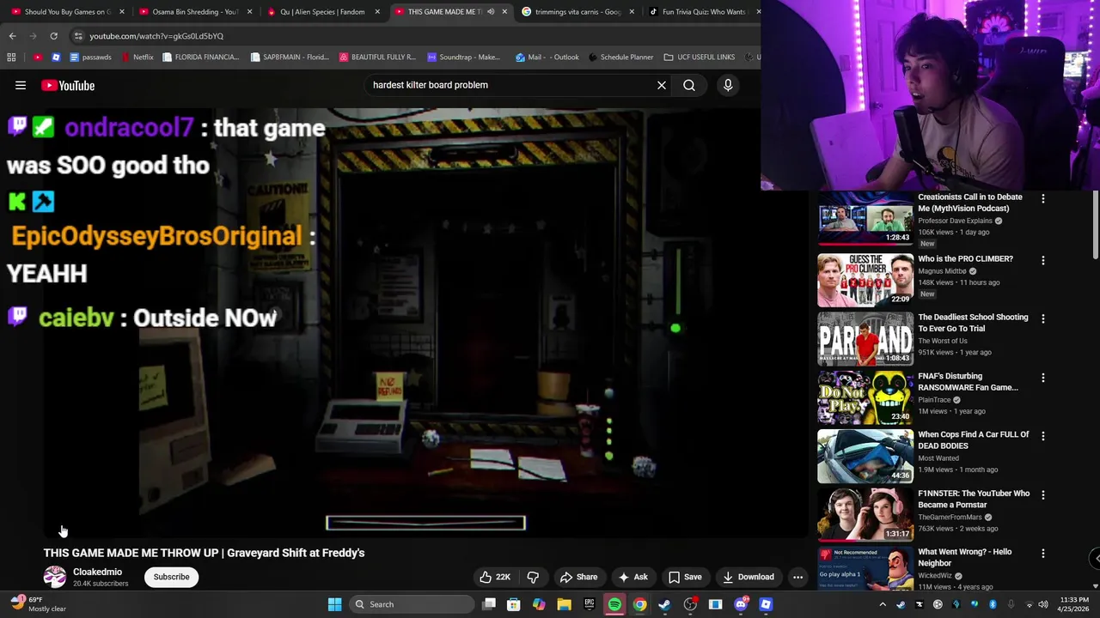1100x618 pixels.
Task: Open the Cloakedmio channel name link
Action: tap(97, 572)
